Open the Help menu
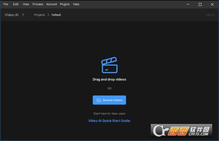Screen dimensions: 219x141 (76, 4)
